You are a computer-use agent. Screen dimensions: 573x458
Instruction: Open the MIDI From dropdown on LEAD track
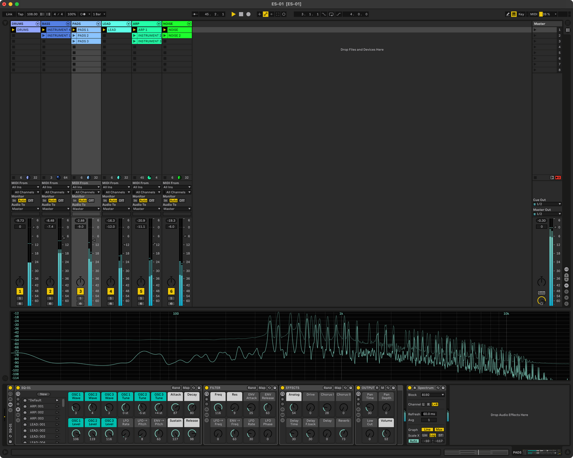point(116,187)
